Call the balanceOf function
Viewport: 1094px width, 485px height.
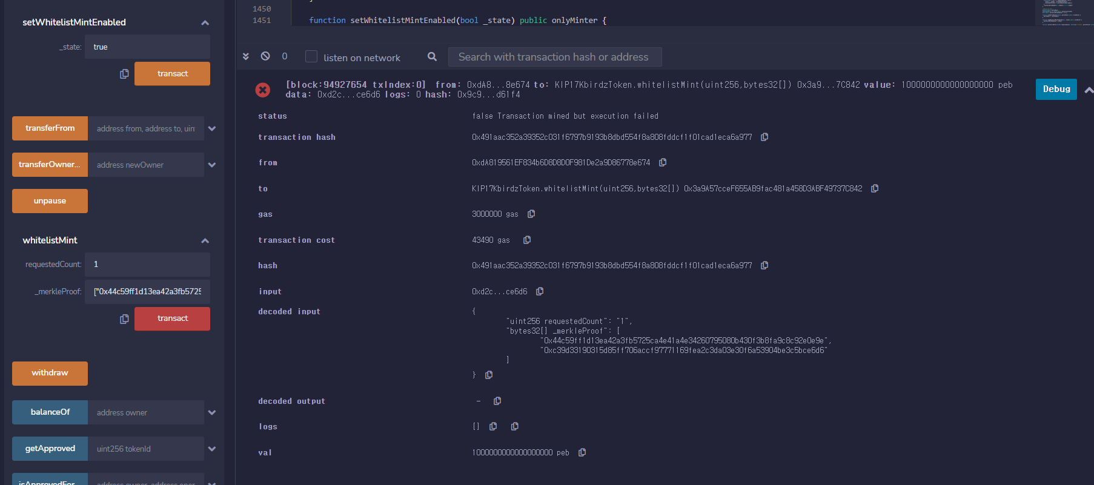pos(50,412)
